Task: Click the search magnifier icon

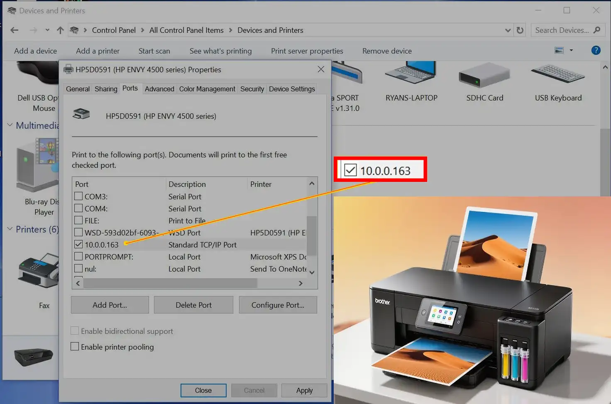Action: 597,30
